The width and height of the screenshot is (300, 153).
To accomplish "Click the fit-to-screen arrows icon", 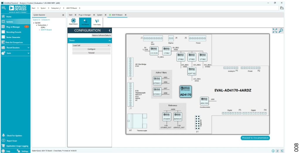I will click(x=275, y=31).
